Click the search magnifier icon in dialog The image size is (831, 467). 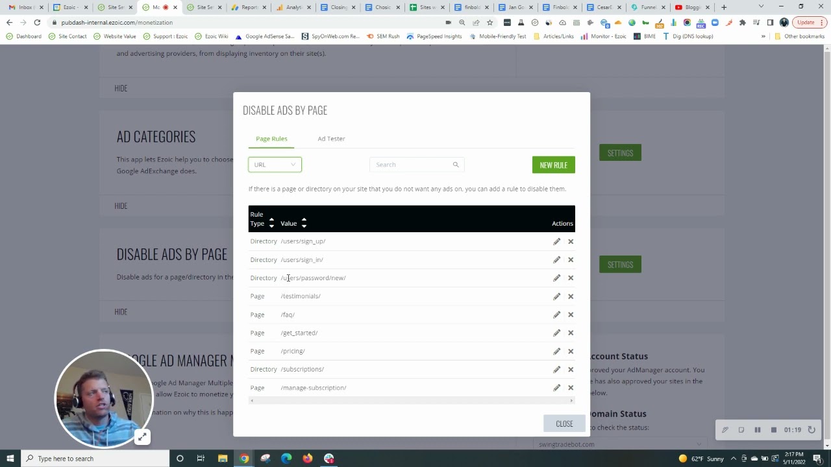[x=456, y=165]
